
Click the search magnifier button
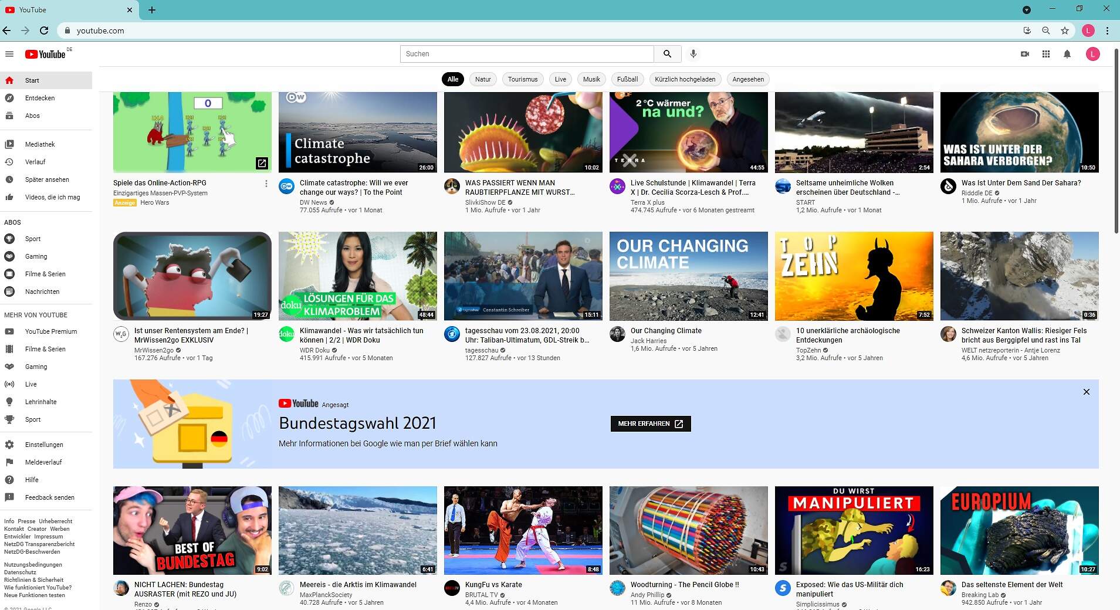pos(668,54)
